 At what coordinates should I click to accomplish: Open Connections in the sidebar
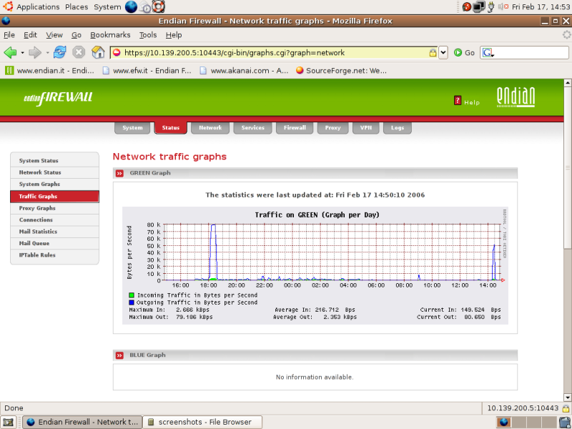coord(55,220)
